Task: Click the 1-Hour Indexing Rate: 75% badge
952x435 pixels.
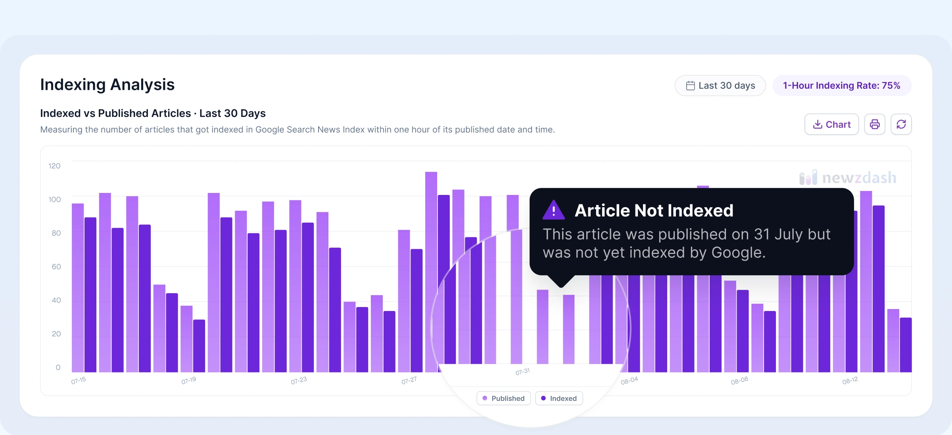Action: 841,86
